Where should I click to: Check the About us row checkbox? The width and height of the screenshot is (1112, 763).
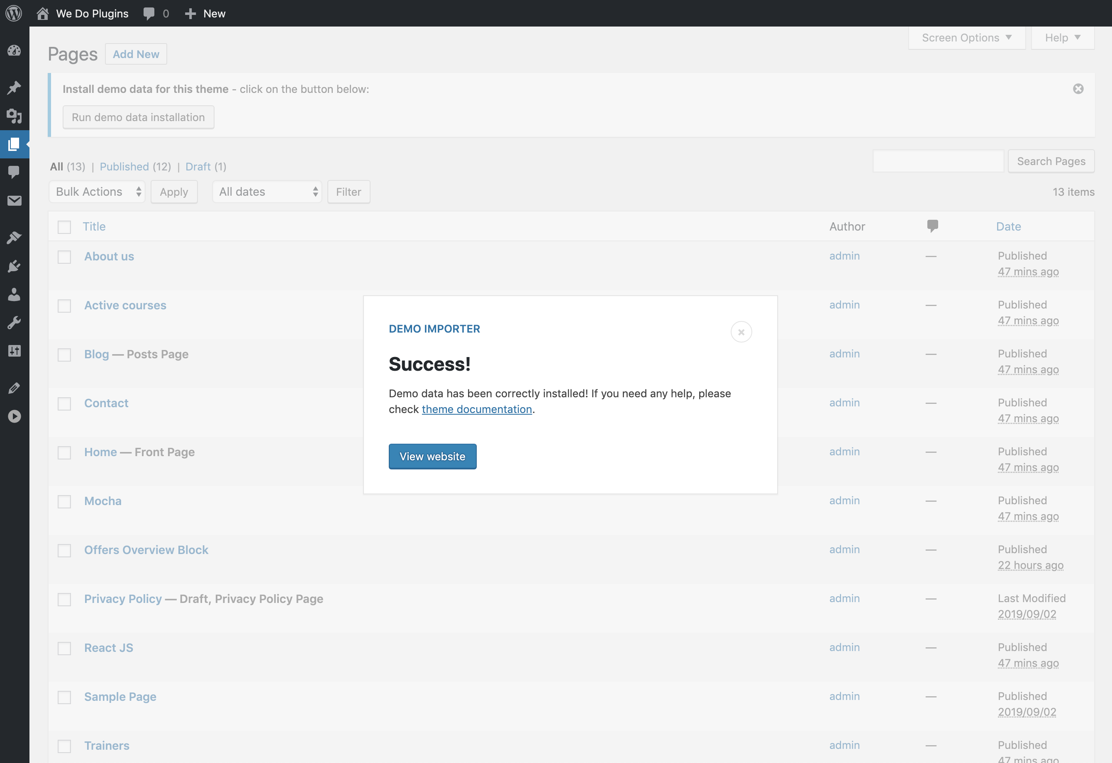64,257
